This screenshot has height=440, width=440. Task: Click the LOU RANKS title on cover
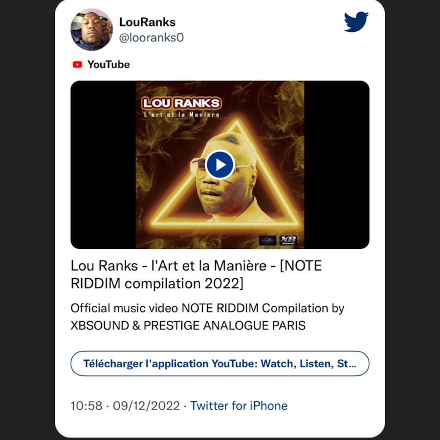[181, 103]
